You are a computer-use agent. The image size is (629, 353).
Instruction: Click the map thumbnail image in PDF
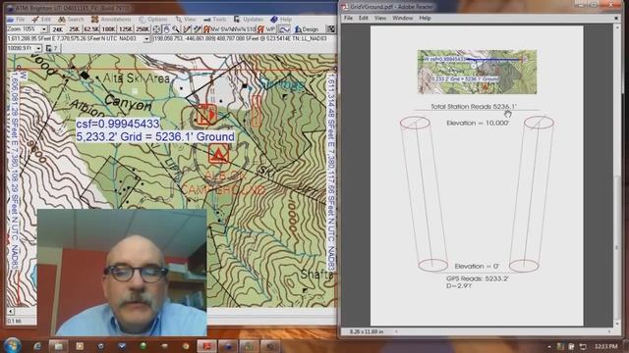[x=477, y=72]
